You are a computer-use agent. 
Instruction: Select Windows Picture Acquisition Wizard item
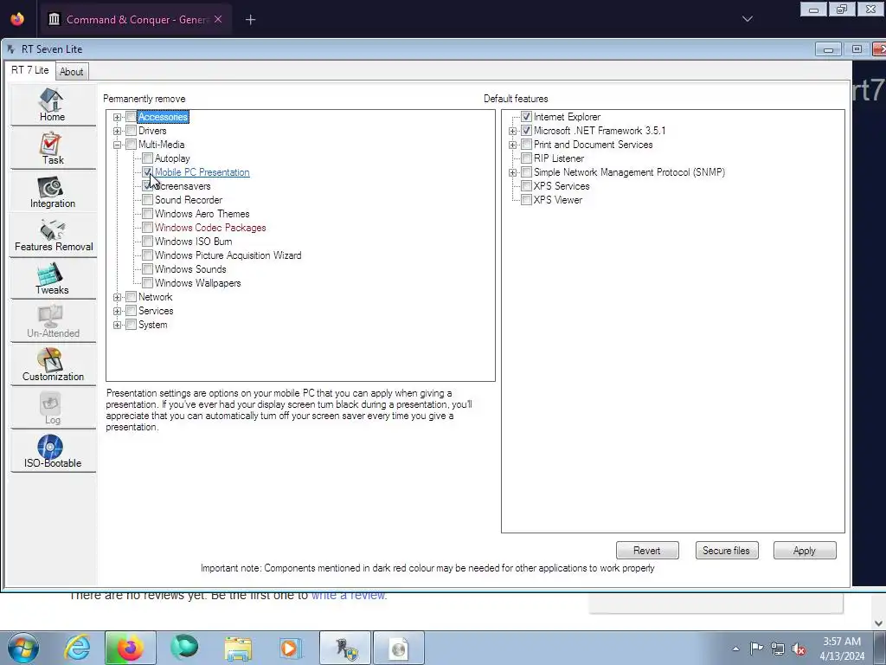[228, 255]
